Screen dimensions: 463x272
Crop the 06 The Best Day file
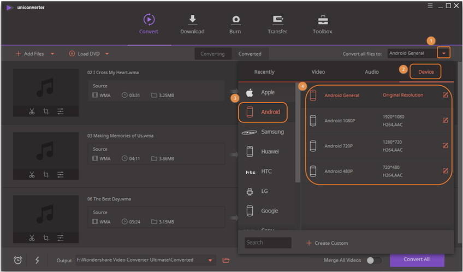46,238
